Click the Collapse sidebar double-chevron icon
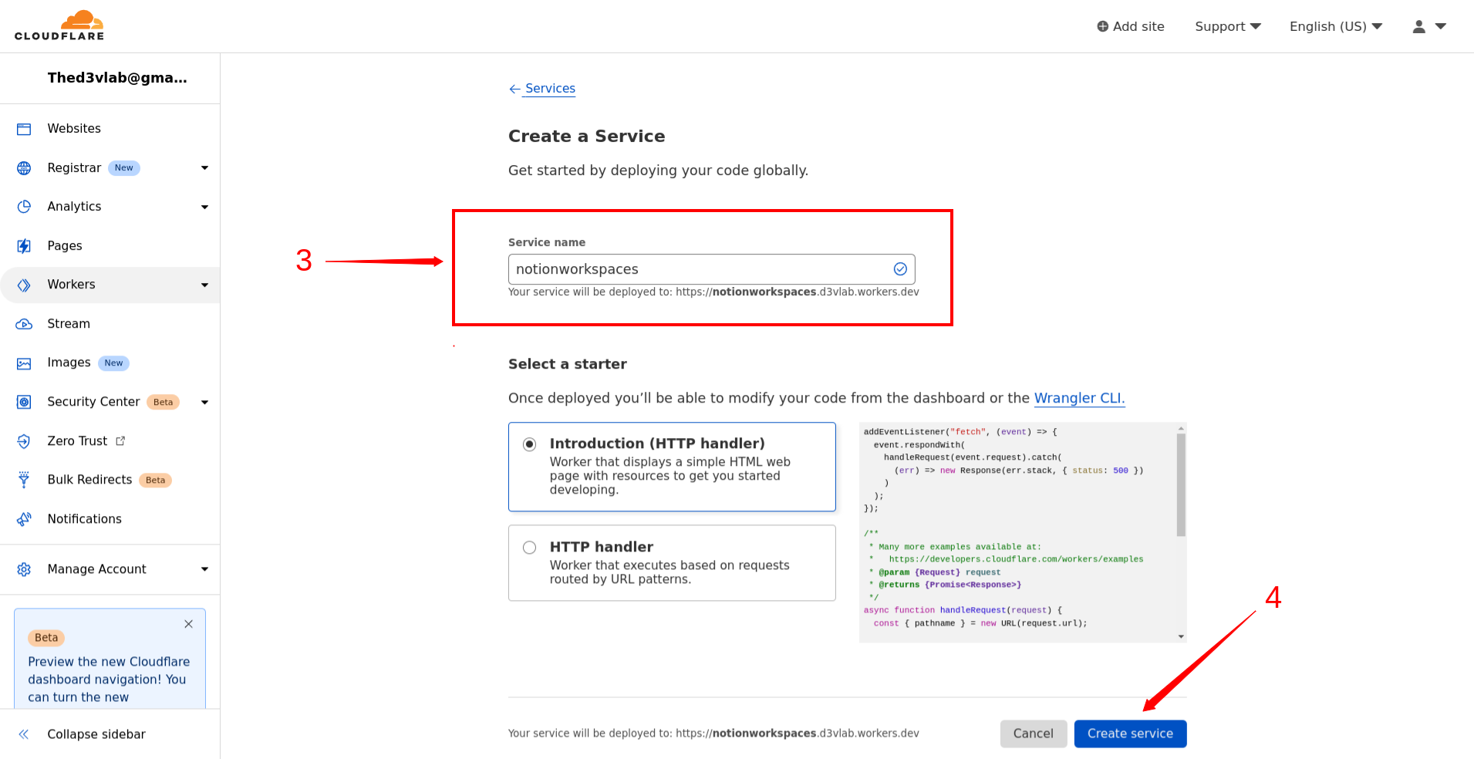Screen dimensions: 1474x759 [x=24, y=734]
